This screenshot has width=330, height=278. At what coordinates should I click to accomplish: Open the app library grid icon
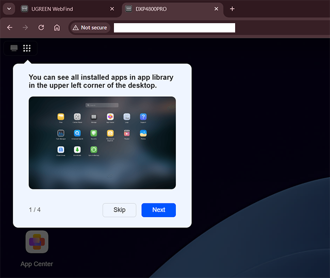point(27,48)
